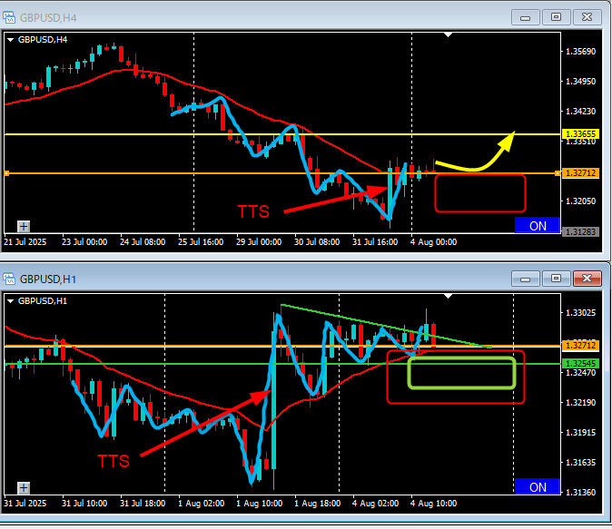The image size is (612, 529).
Task: Click the 1.34950 price scale value in H4
Action: (x=580, y=82)
